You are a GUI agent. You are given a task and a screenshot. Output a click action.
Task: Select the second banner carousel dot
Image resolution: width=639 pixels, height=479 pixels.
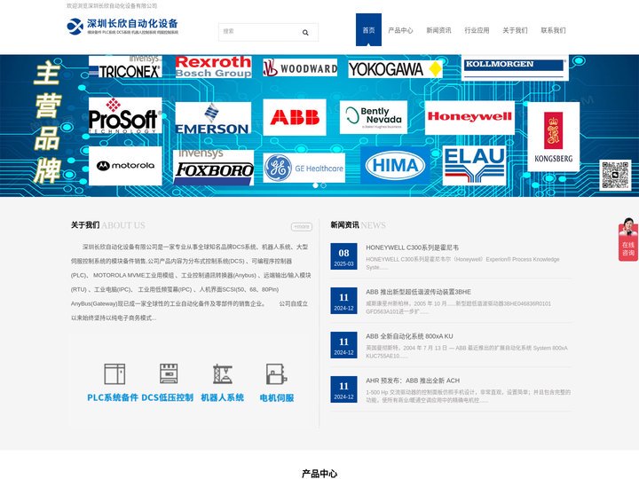coord(323,185)
